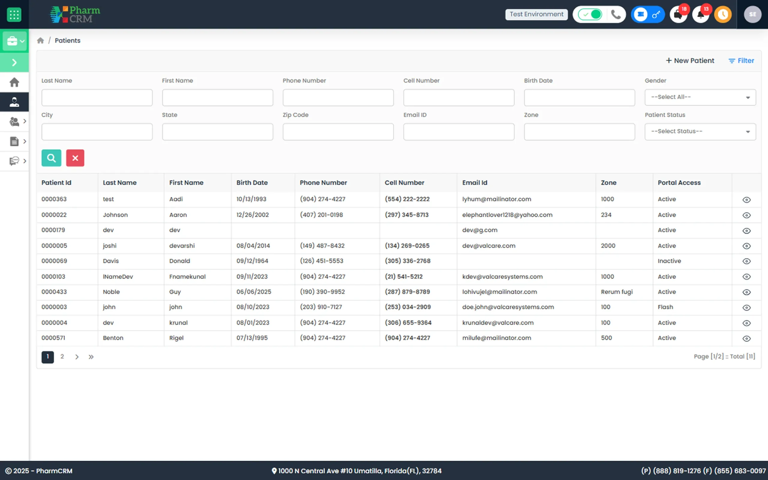Click the Test Environment label
Viewport: 768px width, 480px height.
(536, 14)
